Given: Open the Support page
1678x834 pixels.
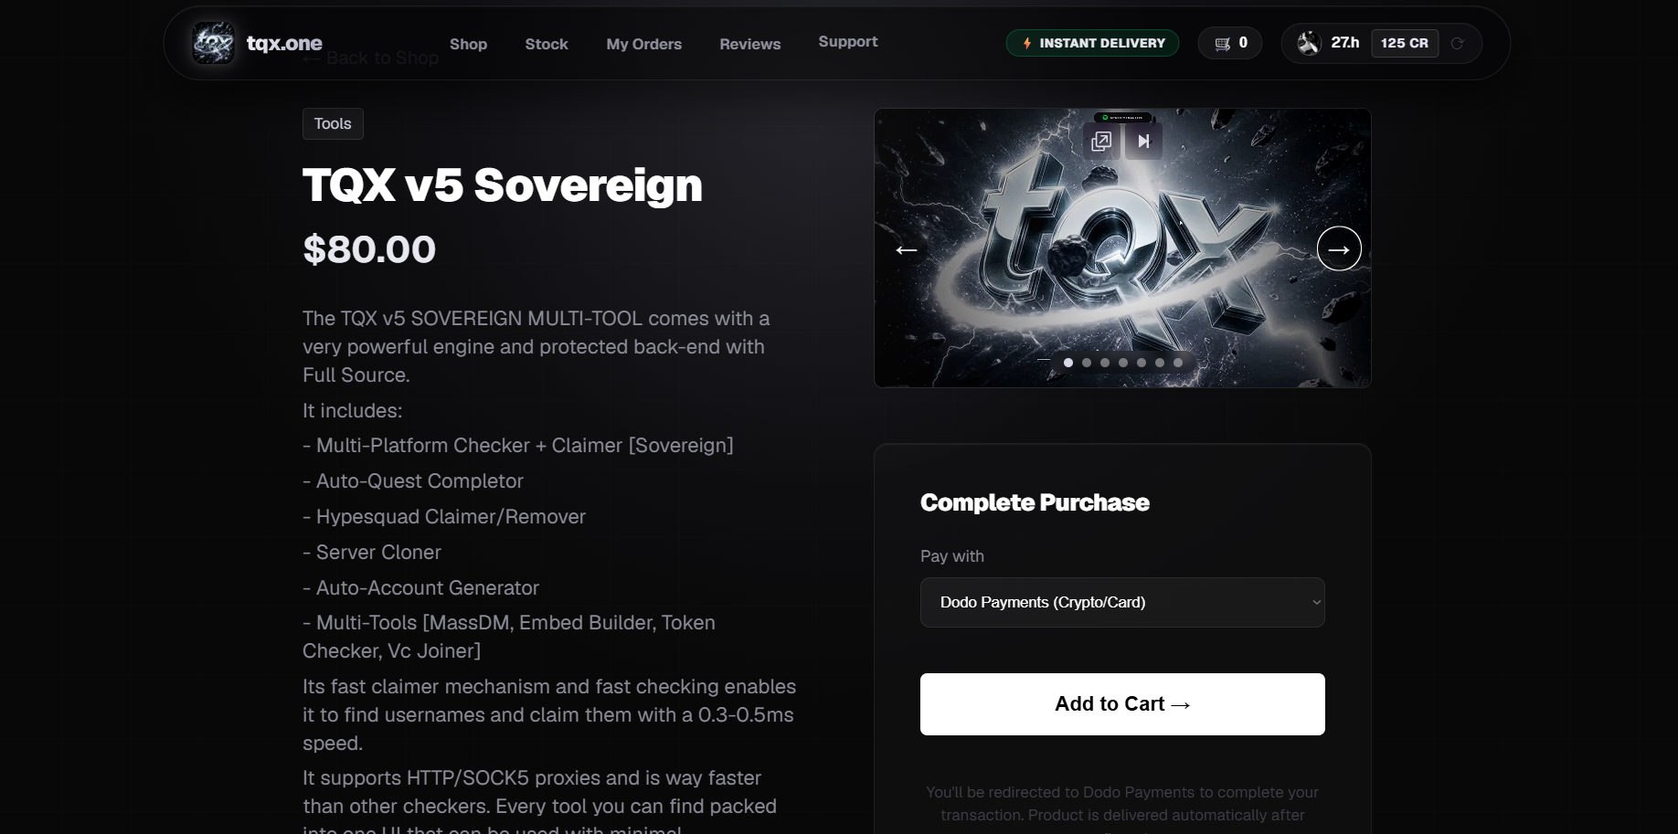Looking at the screenshot, I should click(848, 41).
